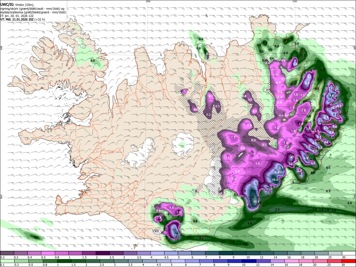Image resolution: width=356 pixels, height=267 pixels.
Task: Select the white swatch at 30 in the upper scale
Action: [x=349, y=253]
